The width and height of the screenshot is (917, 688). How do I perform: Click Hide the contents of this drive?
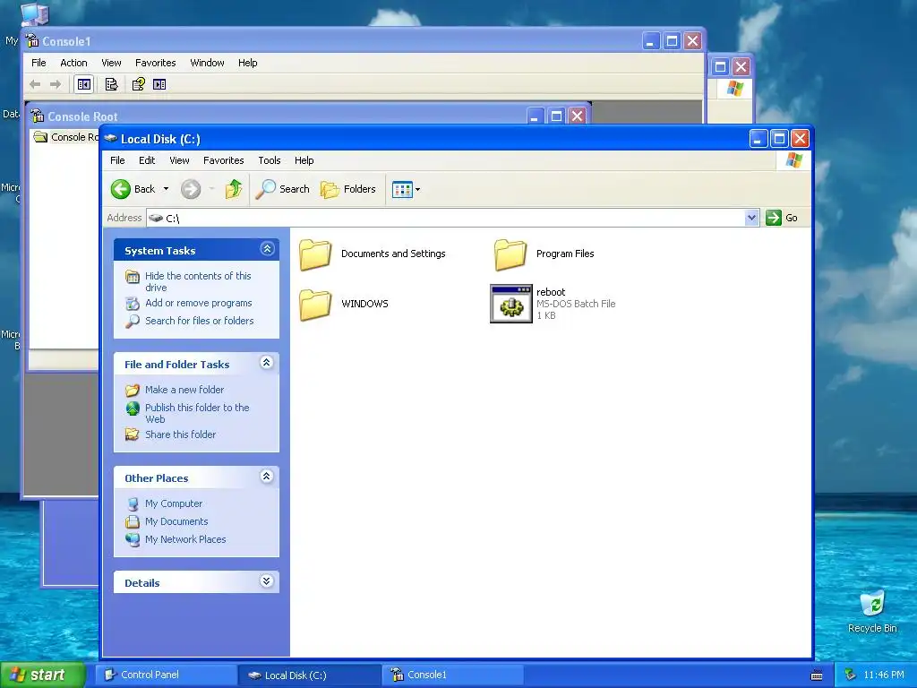pyautogui.click(x=198, y=281)
